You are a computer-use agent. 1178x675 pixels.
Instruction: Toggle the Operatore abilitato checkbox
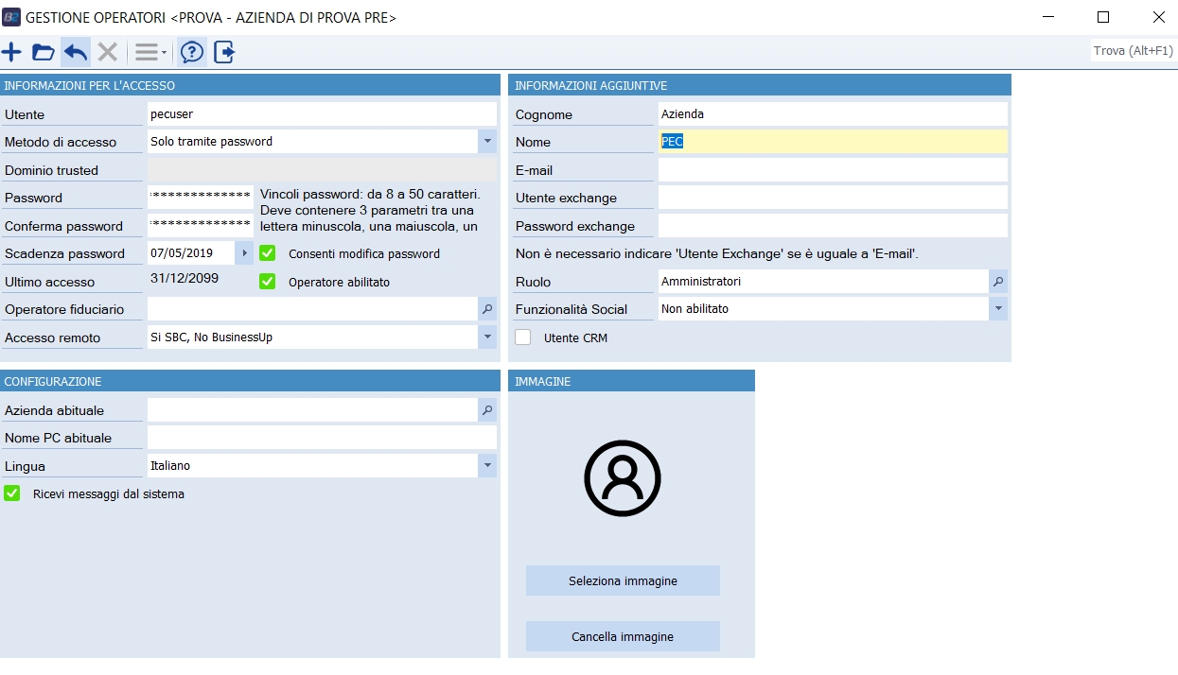coord(268,282)
